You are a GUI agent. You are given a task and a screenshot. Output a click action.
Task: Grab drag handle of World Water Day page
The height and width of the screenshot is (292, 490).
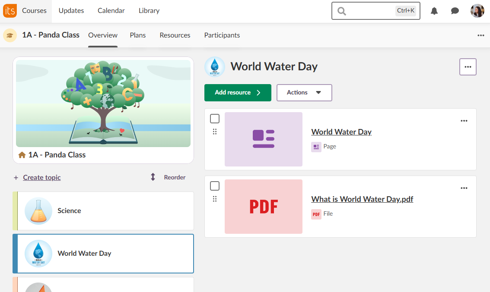click(215, 132)
